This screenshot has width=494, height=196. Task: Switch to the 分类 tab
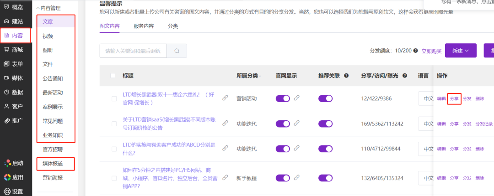pyautogui.click(x=173, y=26)
